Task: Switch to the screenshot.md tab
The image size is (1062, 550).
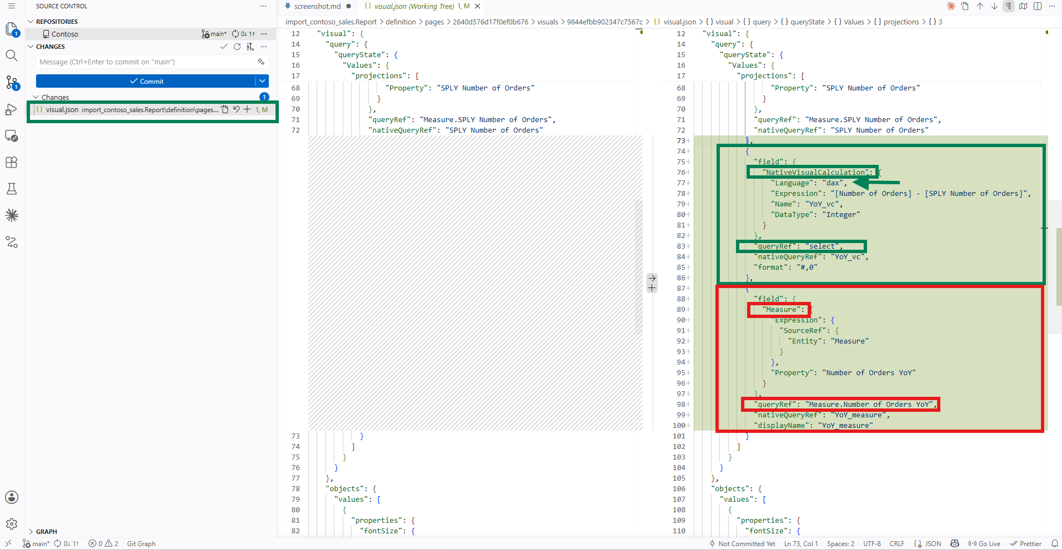Action: (318, 6)
